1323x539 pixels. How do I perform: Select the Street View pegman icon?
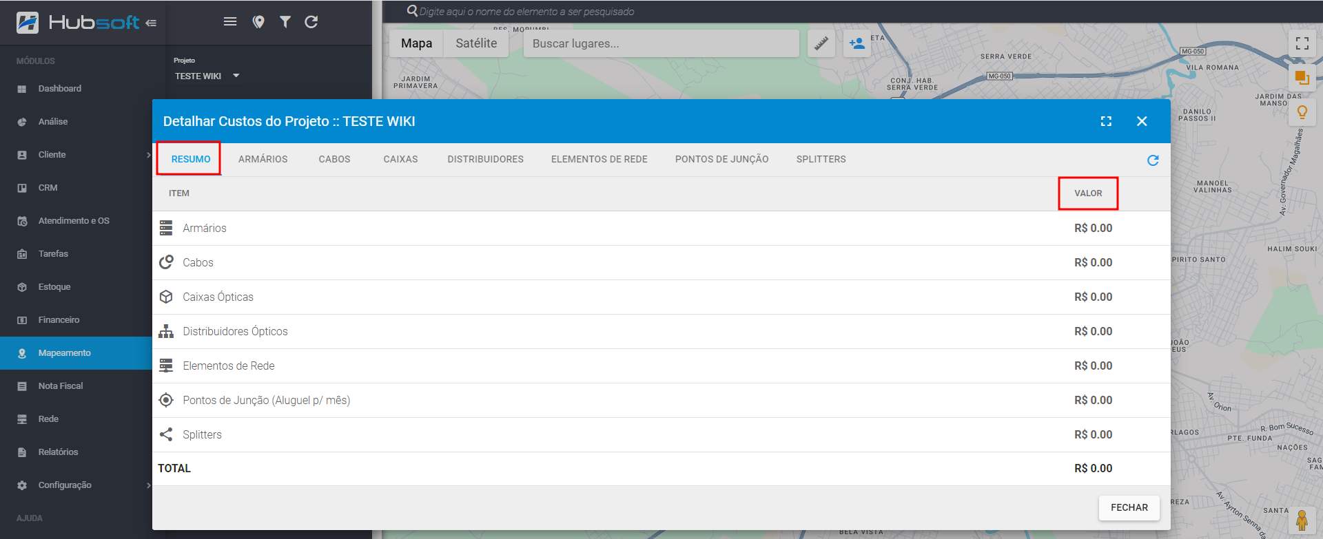coord(1302,520)
